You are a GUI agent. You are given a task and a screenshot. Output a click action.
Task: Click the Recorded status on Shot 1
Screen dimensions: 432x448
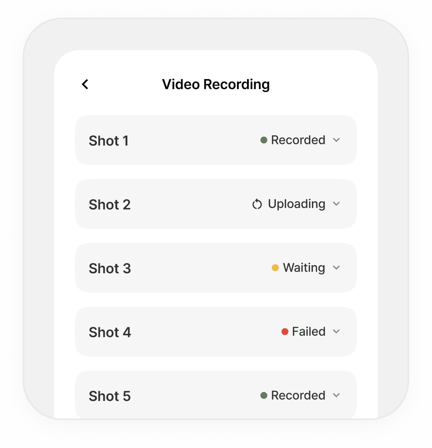(x=298, y=140)
